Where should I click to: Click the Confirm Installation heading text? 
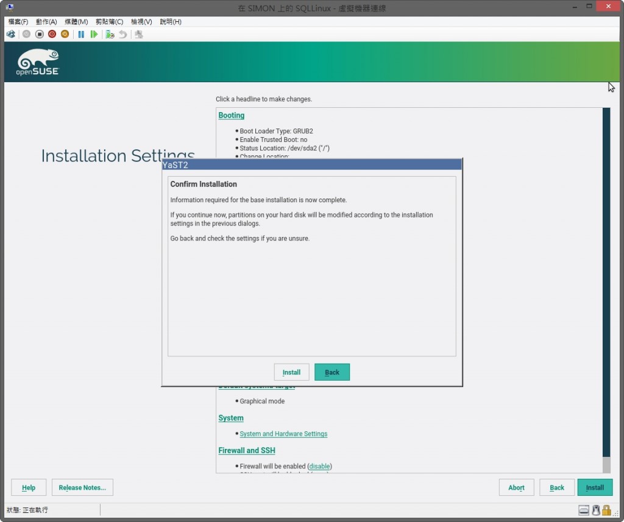204,184
